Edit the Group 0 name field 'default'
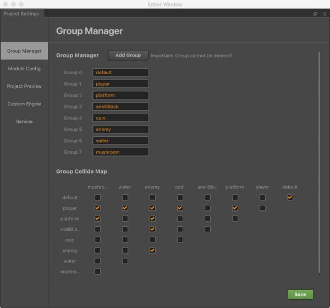 click(120, 72)
